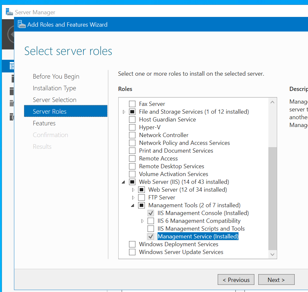The image size is (308, 292).
Task: Click the Server Manager title bar icon
Action: pyautogui.click(x=9, y=12)
